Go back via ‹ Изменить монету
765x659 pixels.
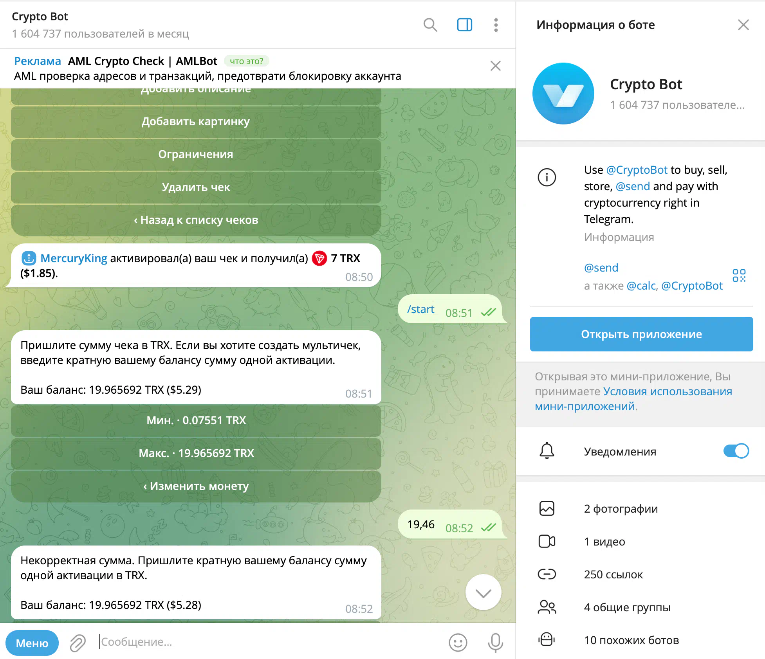click(x=196, y=486)
